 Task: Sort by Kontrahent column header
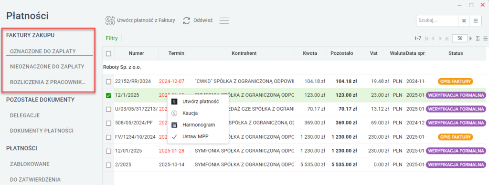pos(244,53)
